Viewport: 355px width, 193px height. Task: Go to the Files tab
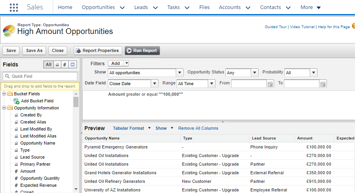[x=204, y=7]
